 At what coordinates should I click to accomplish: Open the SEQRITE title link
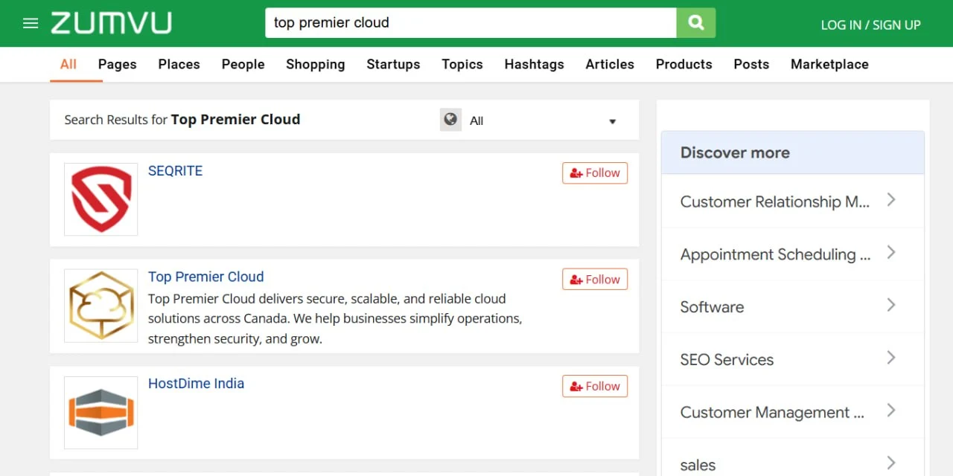[x=175, y=170]
